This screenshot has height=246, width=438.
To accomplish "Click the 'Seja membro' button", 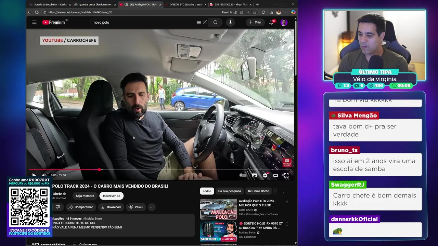I will tap(85, 196).
